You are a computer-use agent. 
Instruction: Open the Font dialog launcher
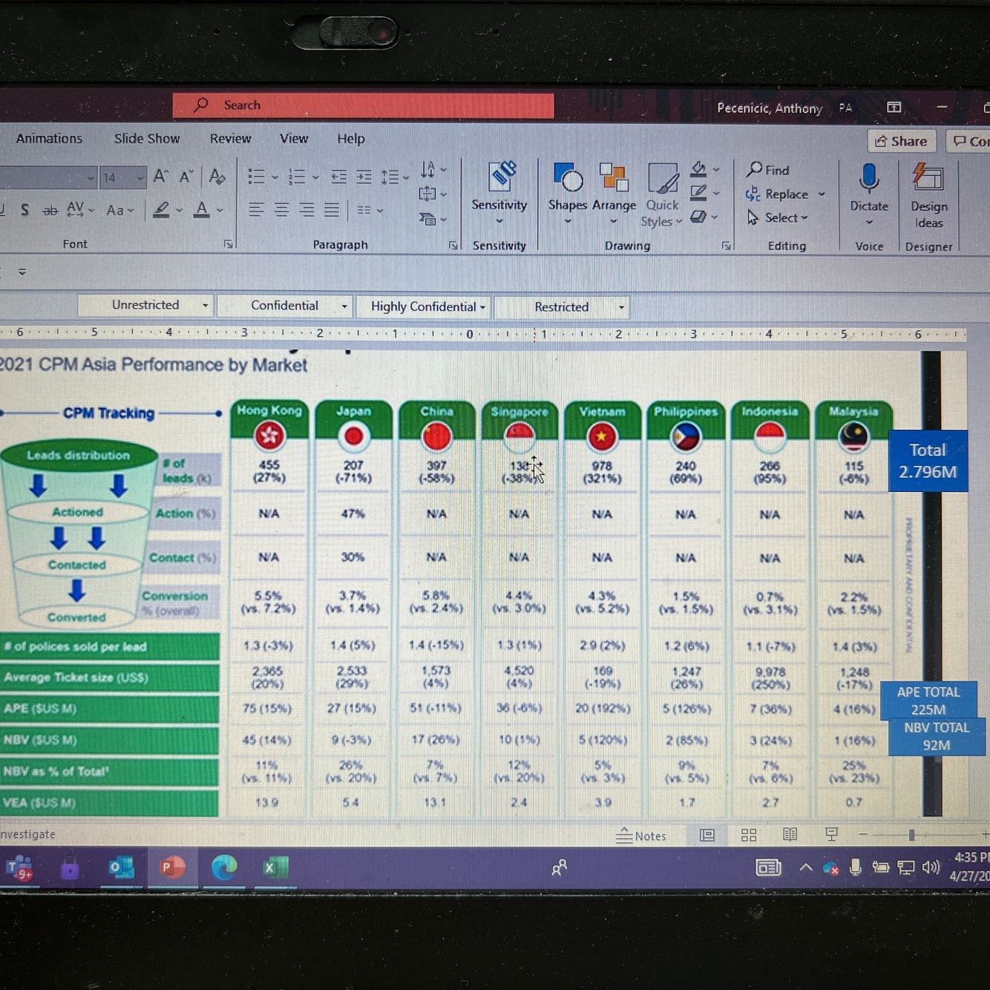pos(228,244)
